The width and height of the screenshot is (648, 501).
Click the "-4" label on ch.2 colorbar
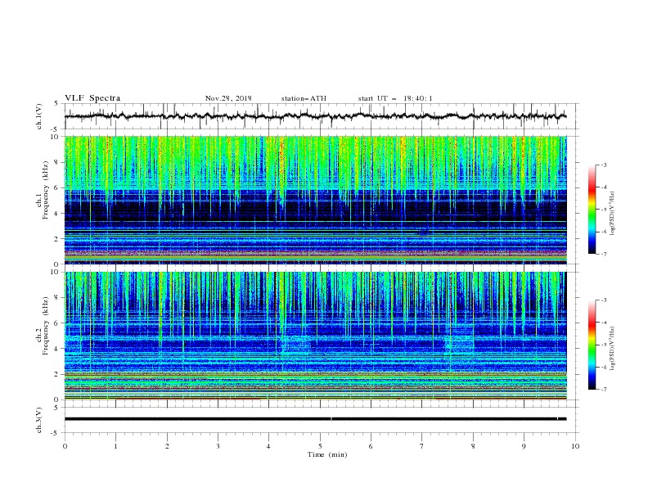[x=604, y=323]
